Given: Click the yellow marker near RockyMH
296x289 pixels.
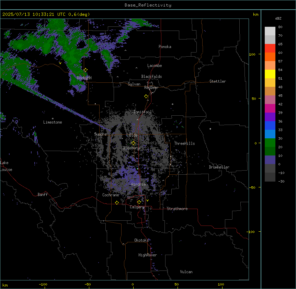Looking at the screenshot, I should 86,70.
